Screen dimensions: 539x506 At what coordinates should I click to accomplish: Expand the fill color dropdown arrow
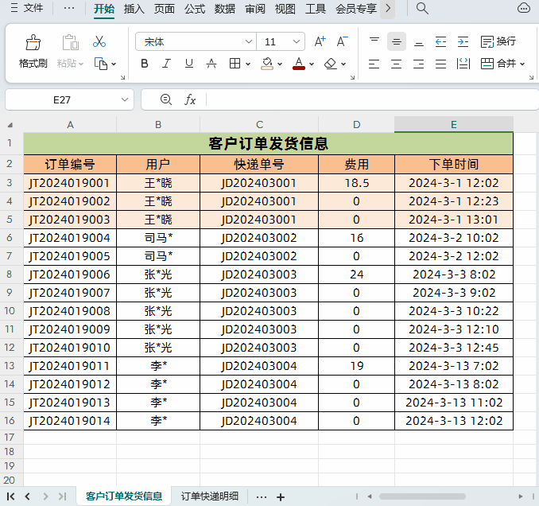point(280,64)
